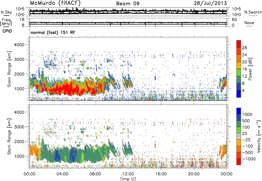Screen dimensions: 262x181
Task: Click the '12:00' time axis tick label
Action: point(128,174)
